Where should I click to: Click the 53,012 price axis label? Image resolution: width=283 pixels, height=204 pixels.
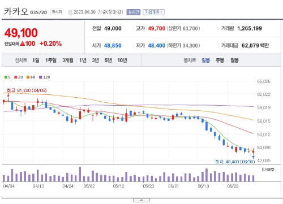click(x=264, y=134)
